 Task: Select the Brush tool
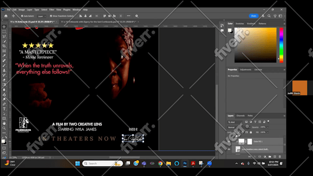pyautogui.click(x=4, y=65)
